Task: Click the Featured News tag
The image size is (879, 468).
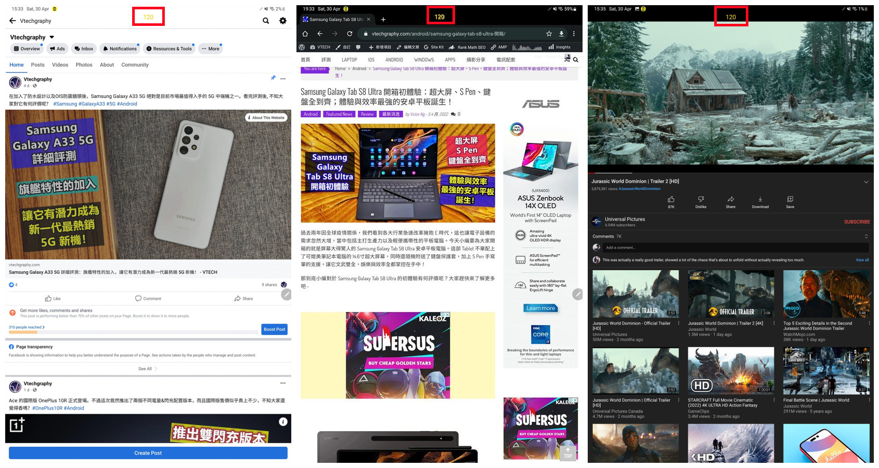Action: [x=339, y=114]
